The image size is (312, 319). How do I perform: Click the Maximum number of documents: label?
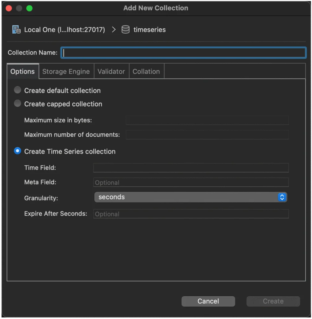72,135
